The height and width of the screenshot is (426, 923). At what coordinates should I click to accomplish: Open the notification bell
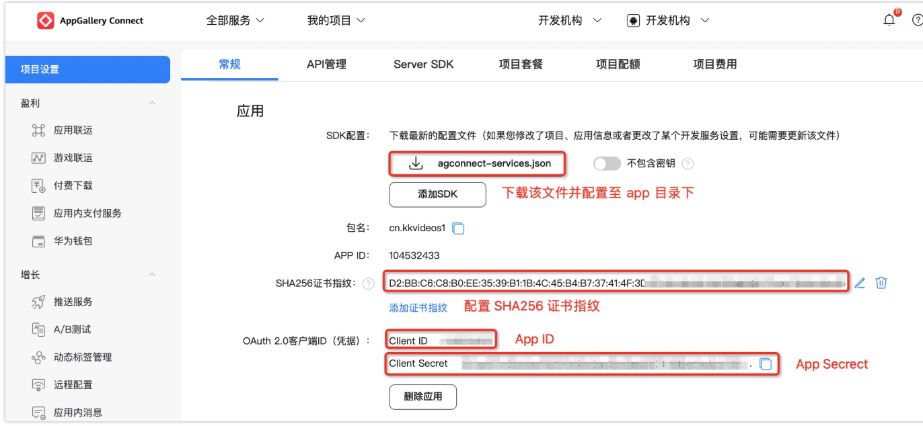click(889, 21)
